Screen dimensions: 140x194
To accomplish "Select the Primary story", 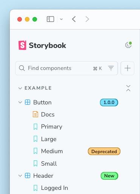I will coord(52,127).
